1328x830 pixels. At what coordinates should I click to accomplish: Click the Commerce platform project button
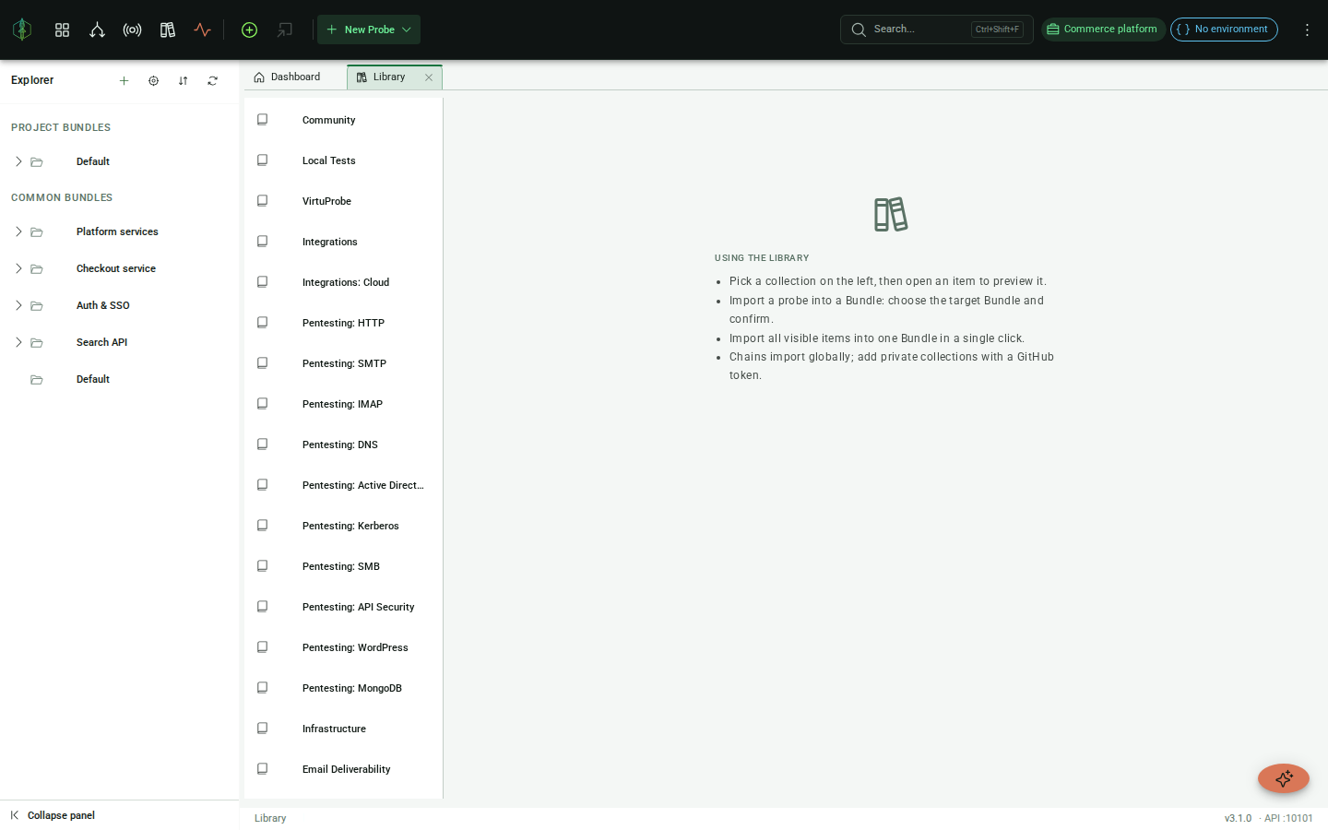[x=1103, y=30]
